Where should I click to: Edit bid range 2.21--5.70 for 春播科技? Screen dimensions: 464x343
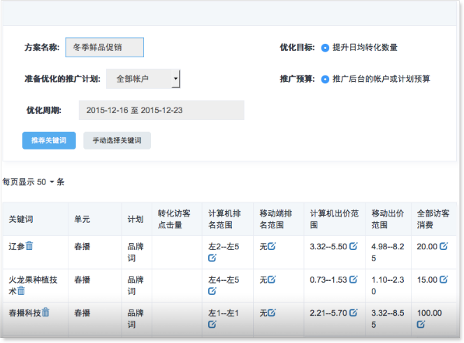click(x=354, y=312)
